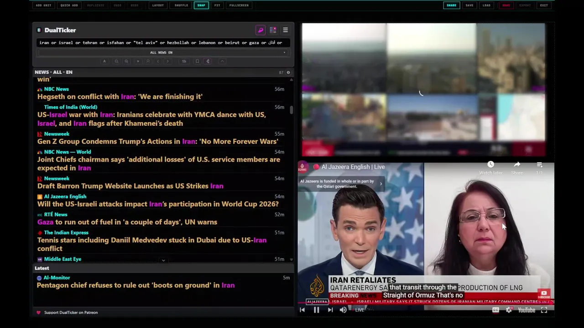The width and height of the screenshot is (584, 328).
Task: Click the blurred multi-camera video thumbnail
Action: click(x=423, y=90)
